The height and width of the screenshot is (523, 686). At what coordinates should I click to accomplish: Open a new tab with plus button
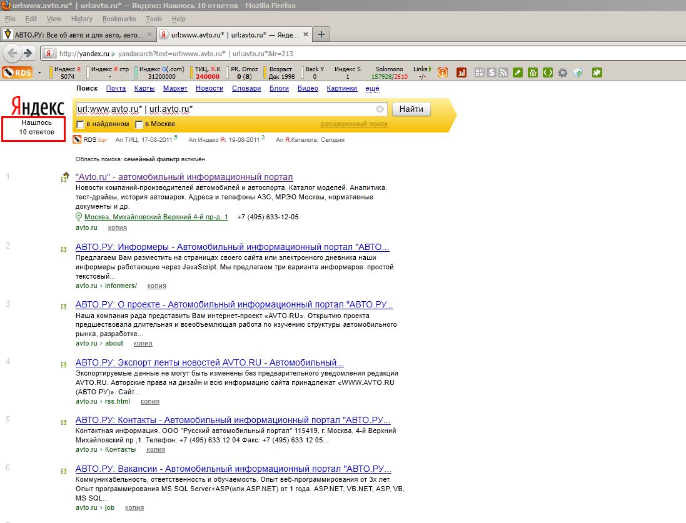click(321, 34)
